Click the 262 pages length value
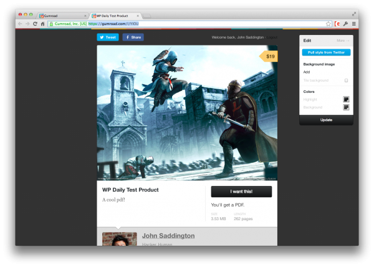 (x=243, y=219)
